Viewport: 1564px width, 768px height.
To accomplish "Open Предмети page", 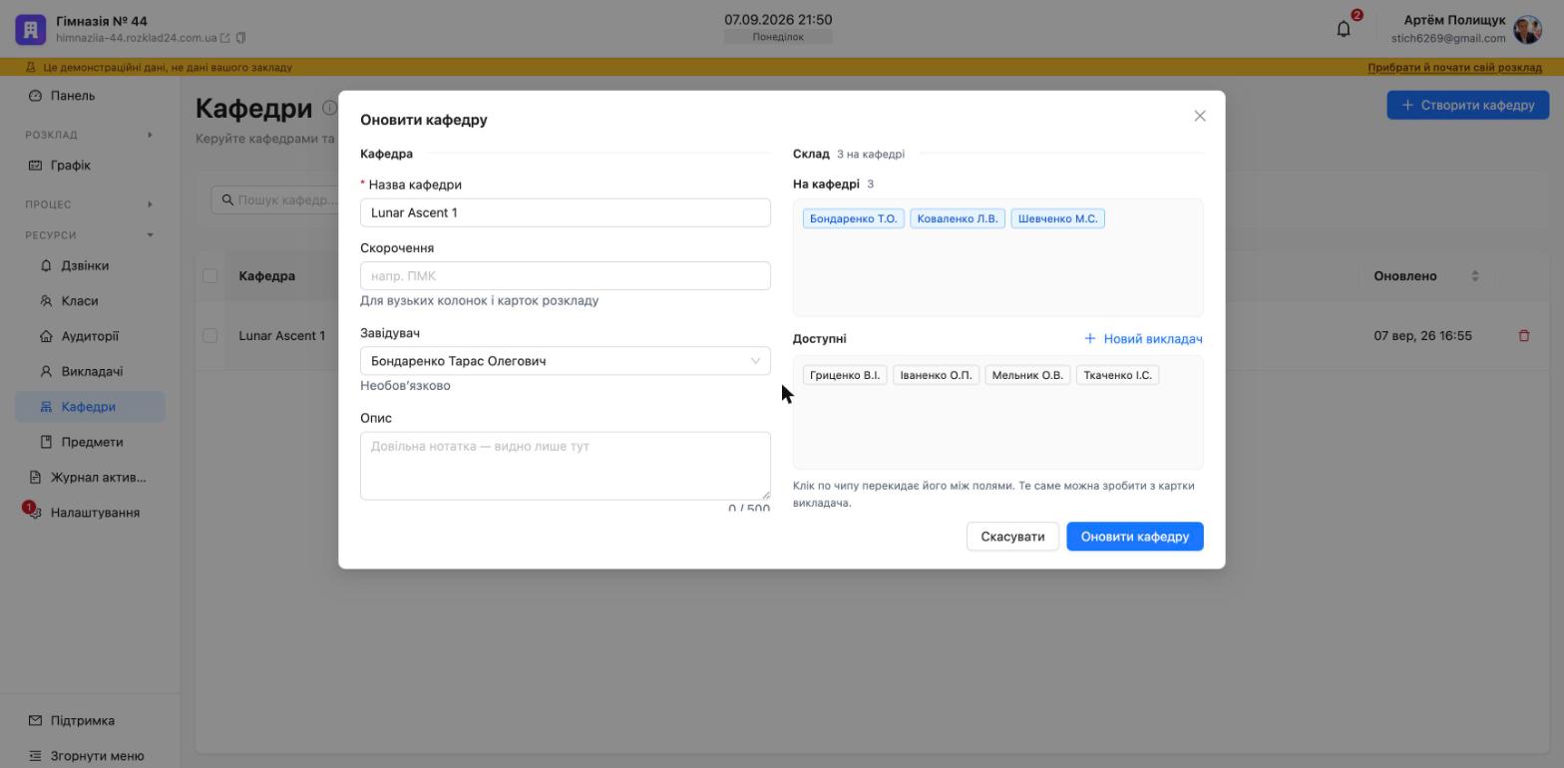I will (90, 442).
